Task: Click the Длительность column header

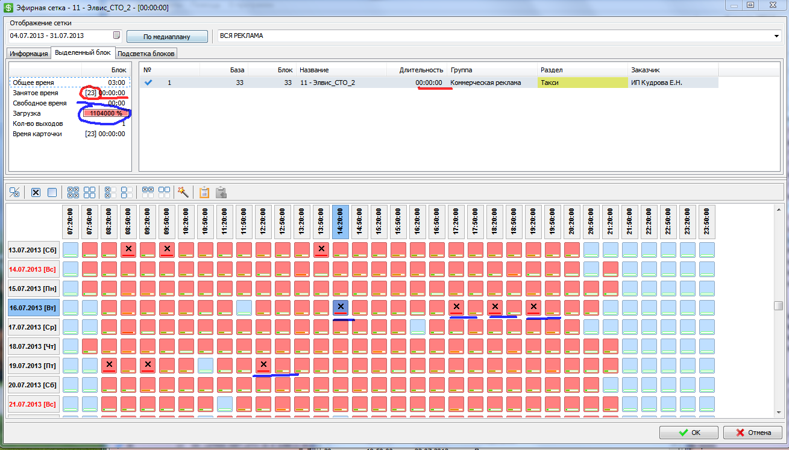Action: coord(417,70)
